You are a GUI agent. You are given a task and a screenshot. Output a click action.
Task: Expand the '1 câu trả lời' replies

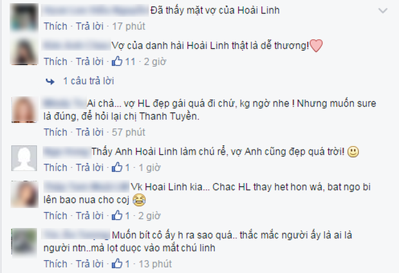(88, 81)
